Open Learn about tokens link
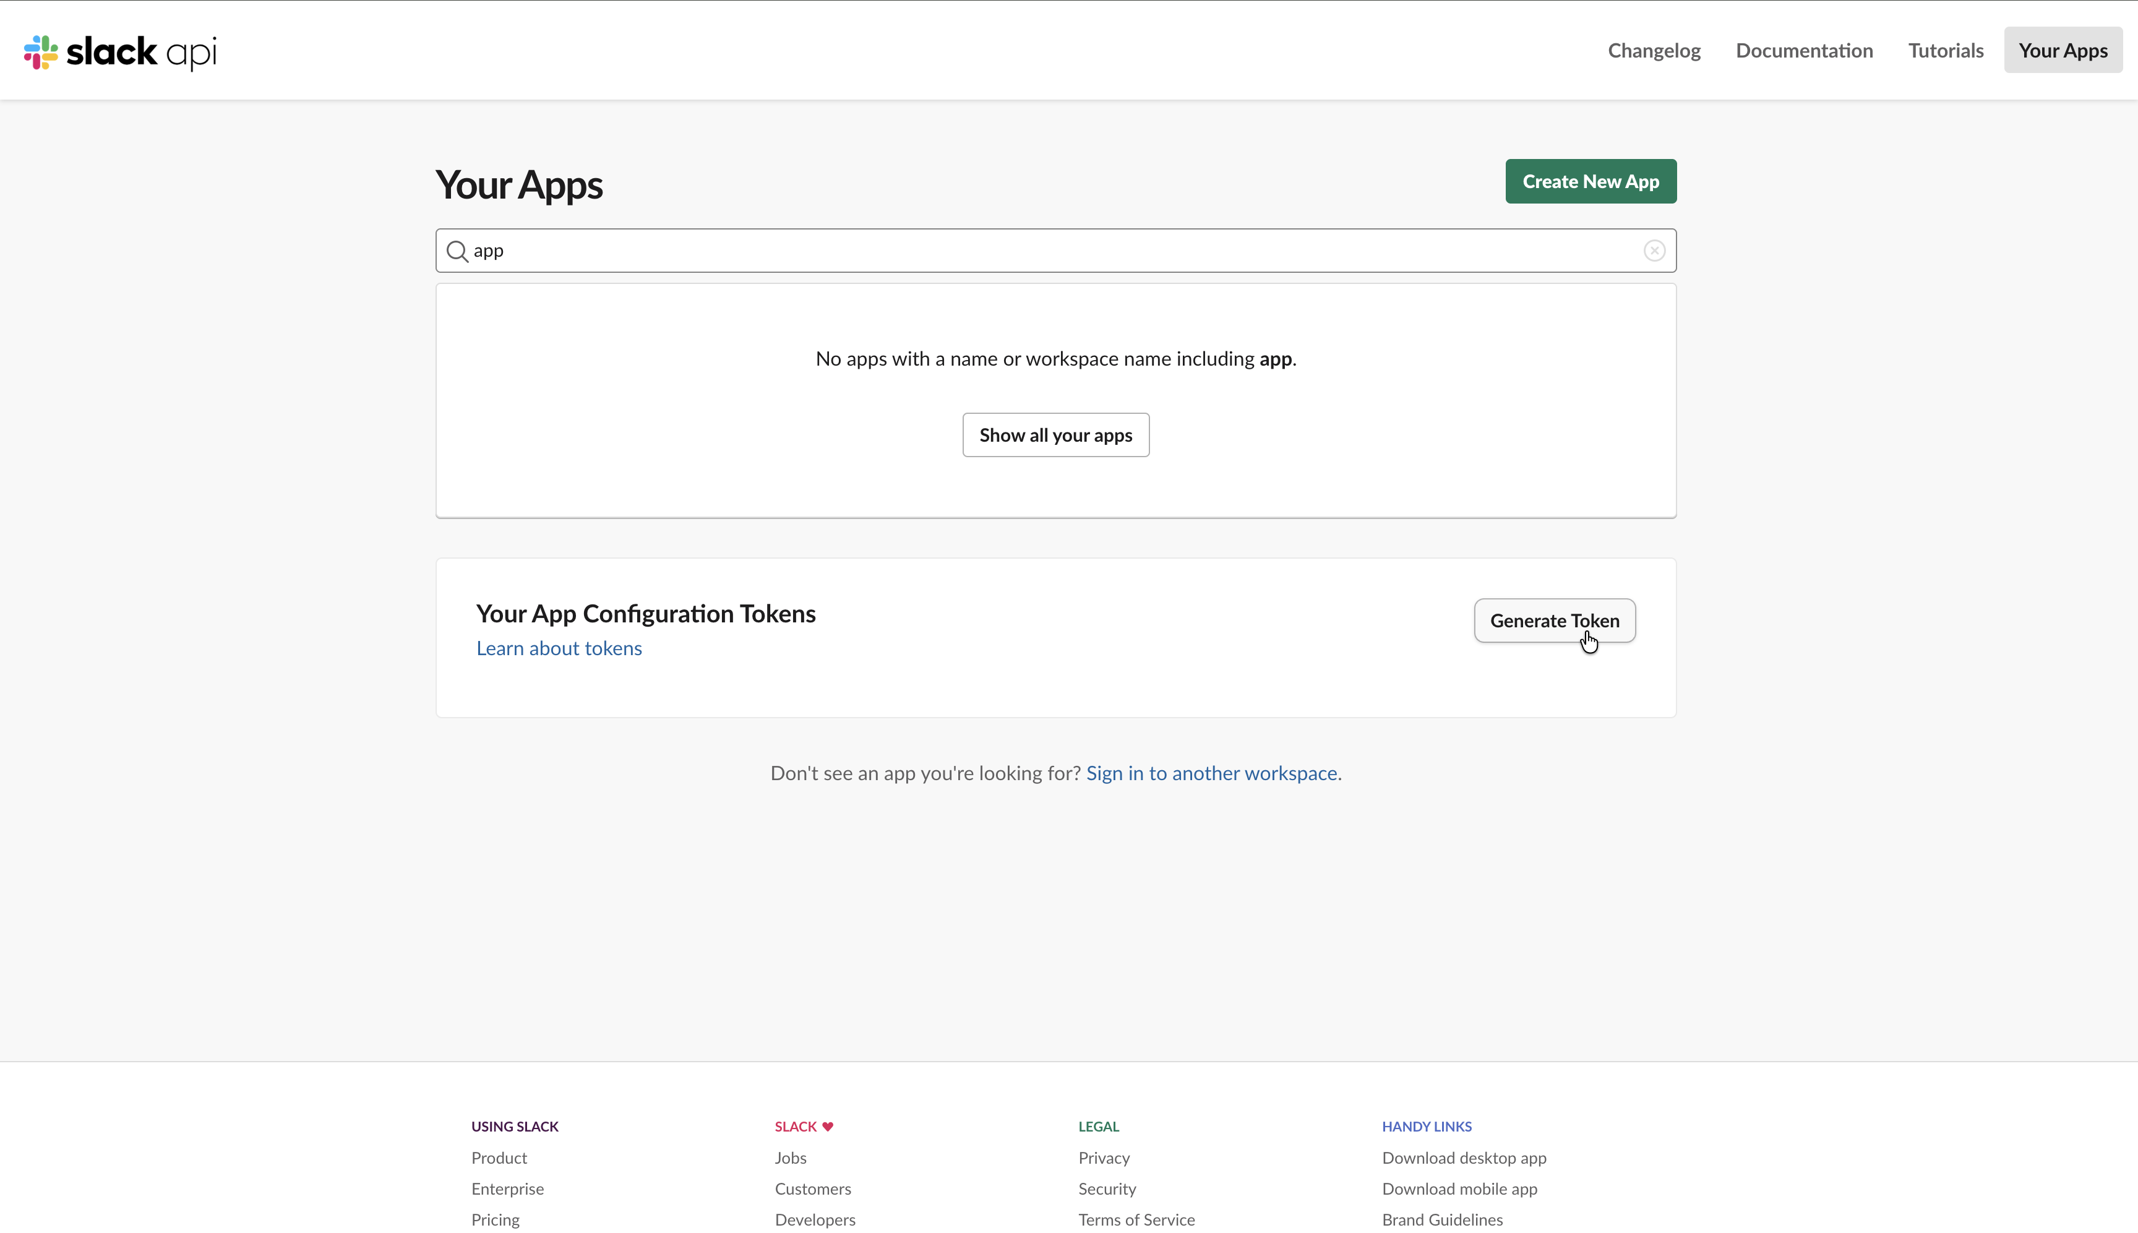 point(559,649)
